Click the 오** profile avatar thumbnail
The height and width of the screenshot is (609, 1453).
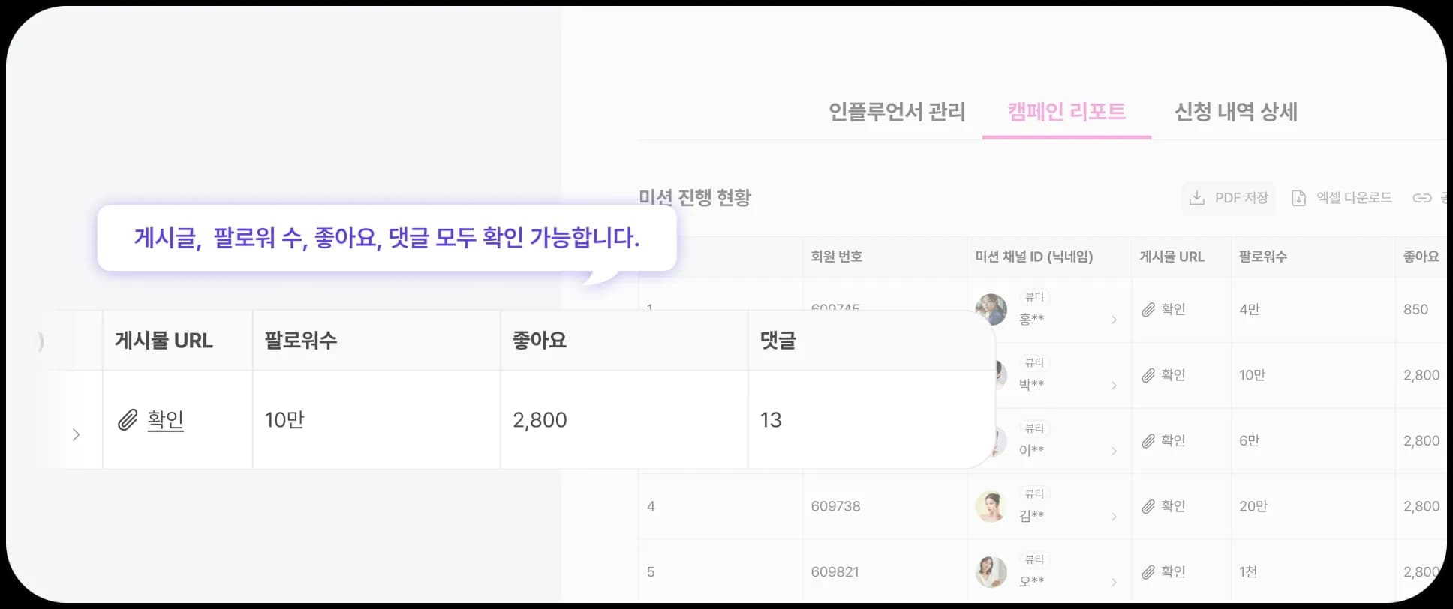click(991, 572)
